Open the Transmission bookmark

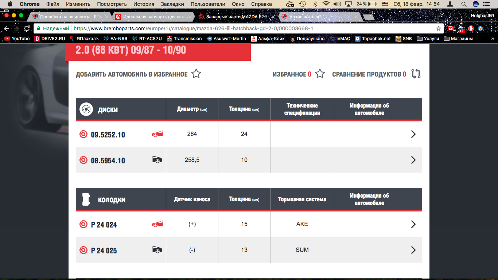[x=184, y=38]
